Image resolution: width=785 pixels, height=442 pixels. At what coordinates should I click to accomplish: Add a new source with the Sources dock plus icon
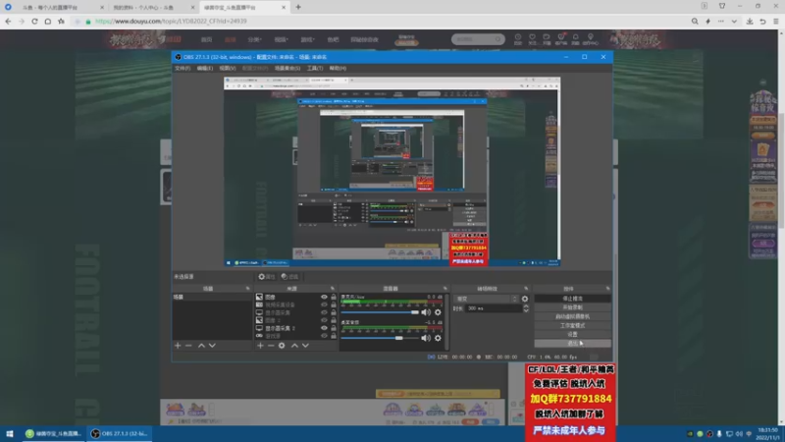click(260, 346)
